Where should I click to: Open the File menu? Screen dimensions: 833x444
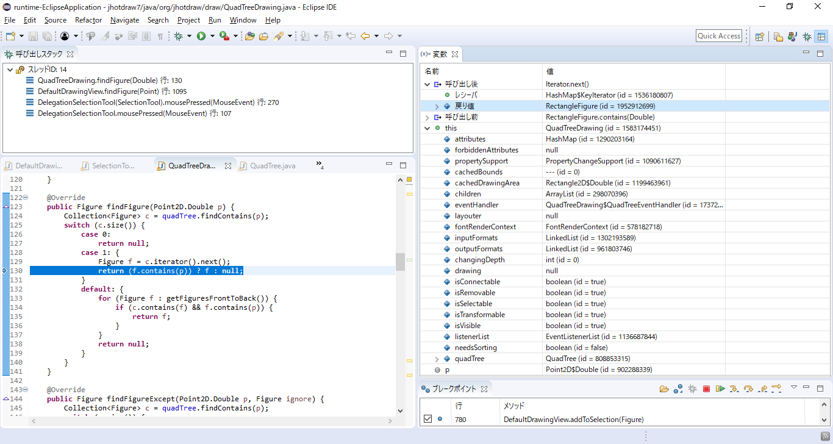10,20
